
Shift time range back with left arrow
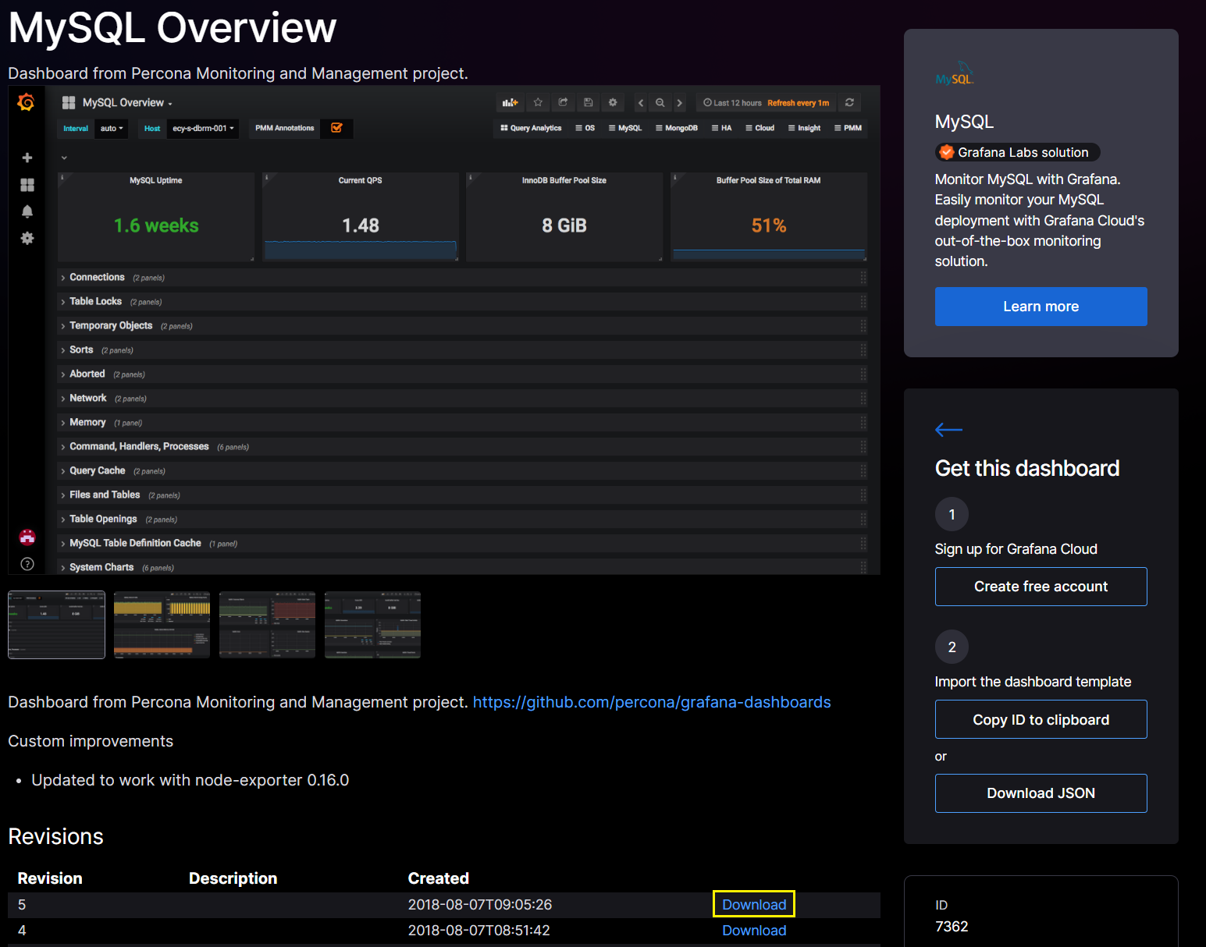641,103
